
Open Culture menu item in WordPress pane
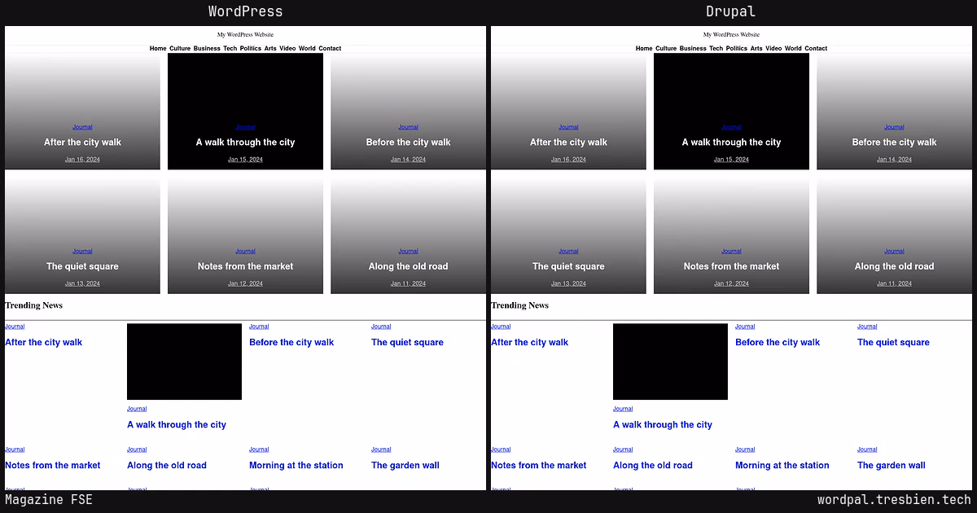click(180, 49)
